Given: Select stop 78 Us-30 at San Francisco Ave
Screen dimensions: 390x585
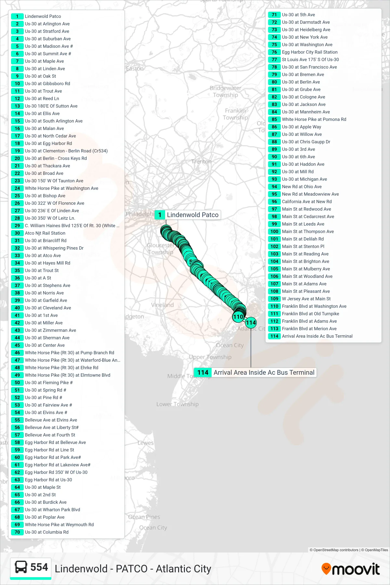Looking at the screenshot, I should click(303, 67).
